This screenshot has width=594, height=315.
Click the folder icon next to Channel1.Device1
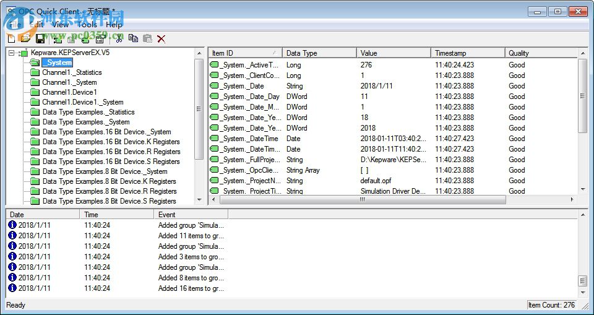(35, 92)
